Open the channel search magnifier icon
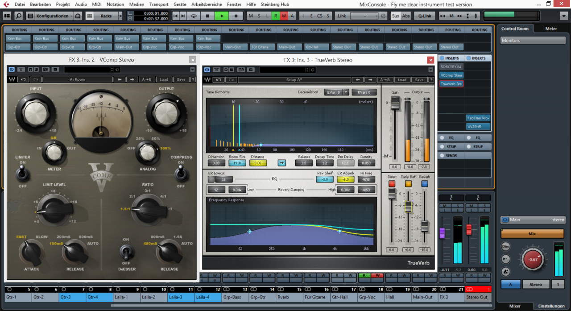571x311 pixels. [x=18, y=16]
